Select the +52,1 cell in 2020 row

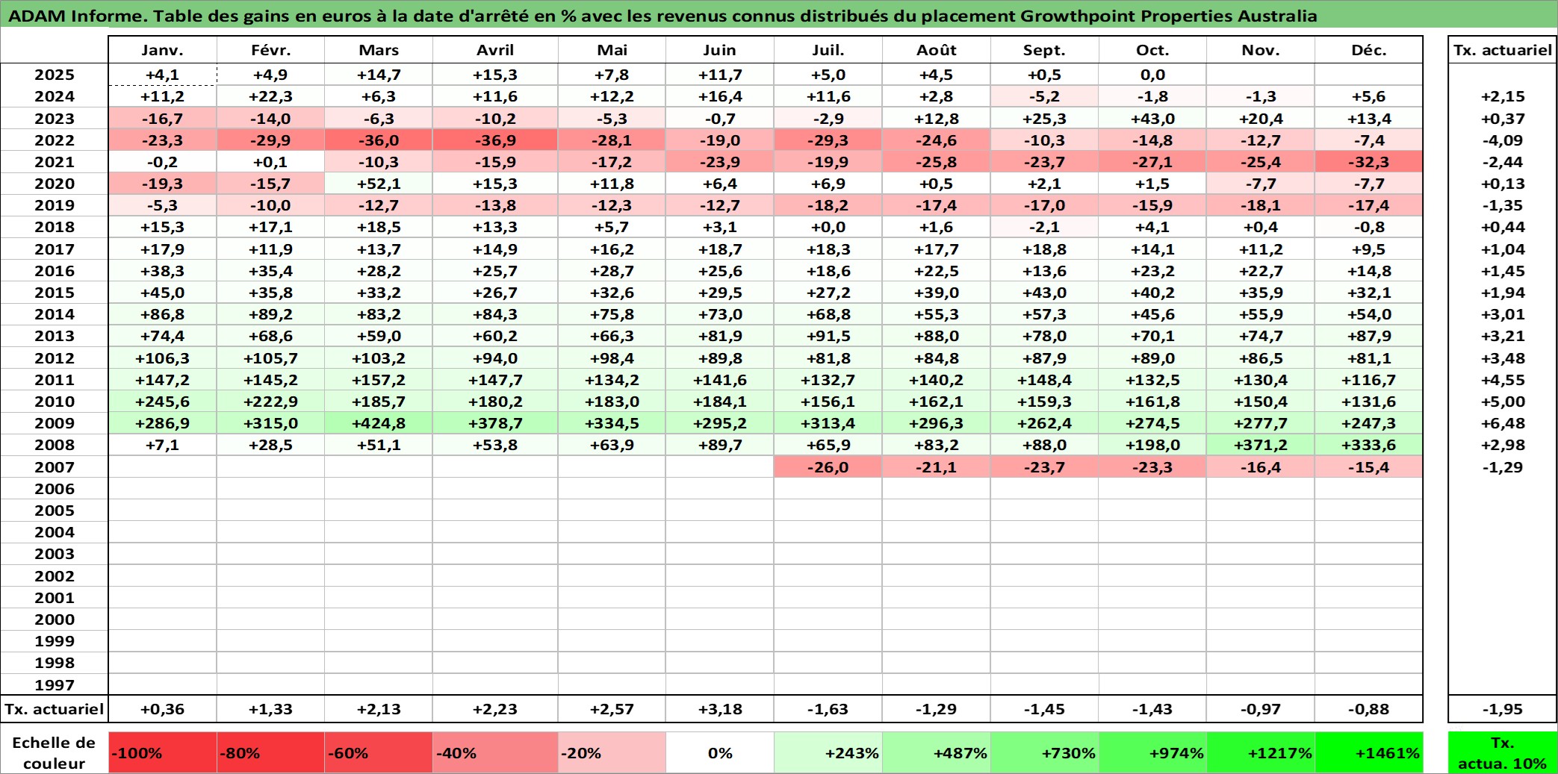(x=379, y=184)
